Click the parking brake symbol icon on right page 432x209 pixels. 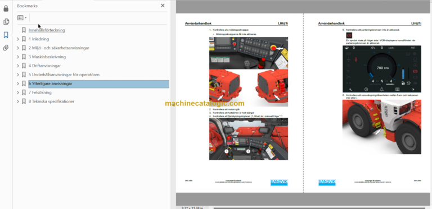[349, 35]
